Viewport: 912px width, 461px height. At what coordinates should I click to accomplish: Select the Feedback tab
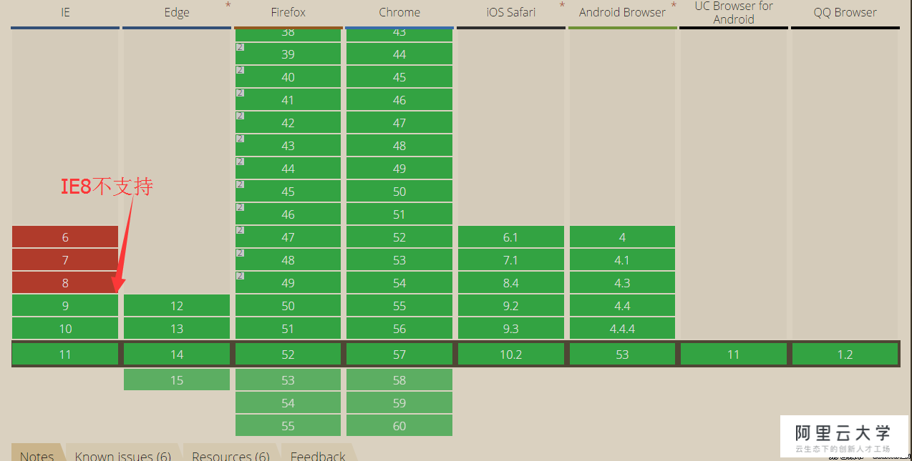point(318,453)
